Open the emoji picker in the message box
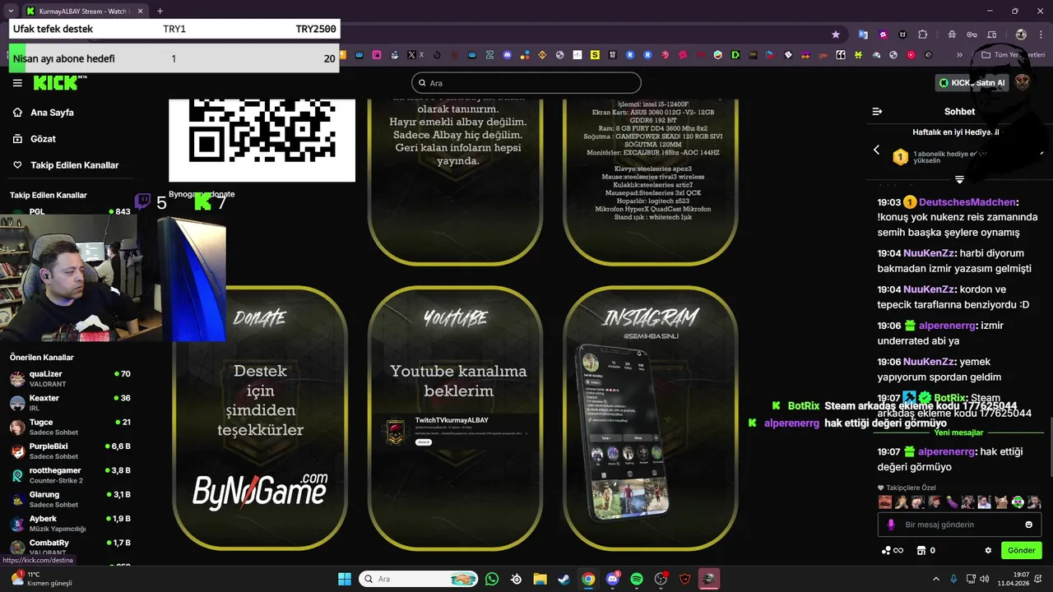 tap(1028, 525)
